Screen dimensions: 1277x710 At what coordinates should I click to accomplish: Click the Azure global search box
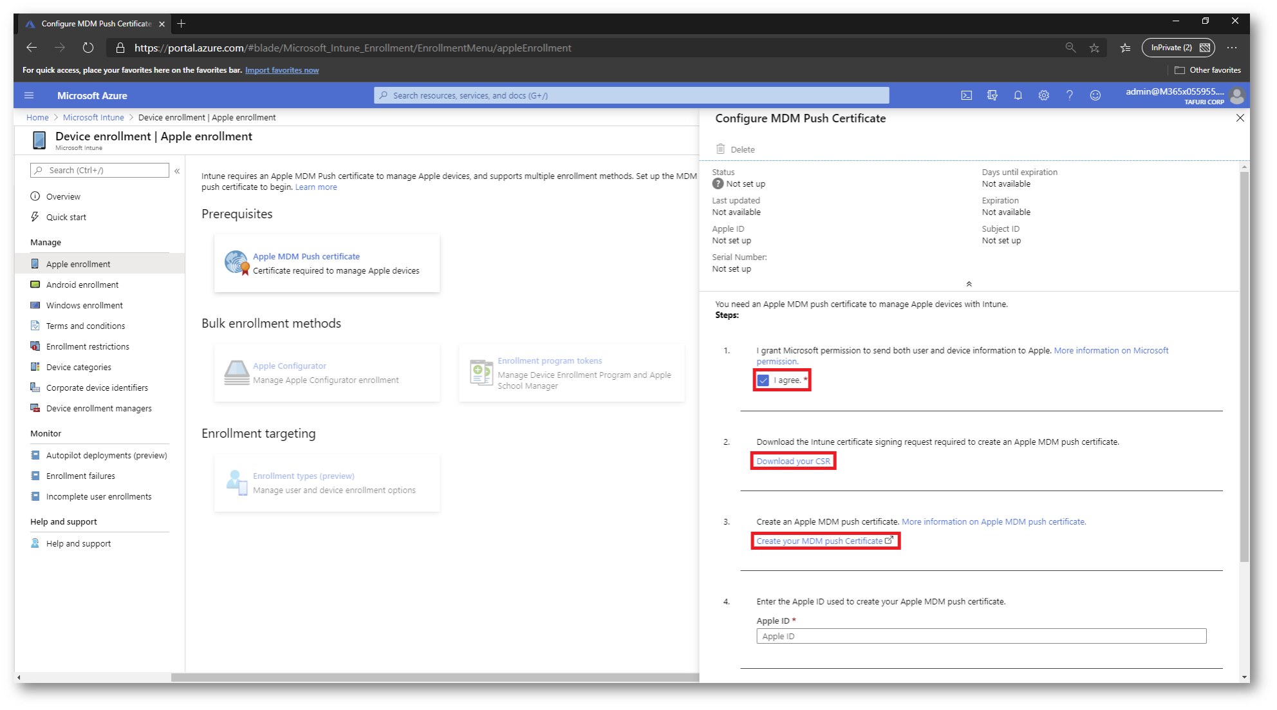tap(631, 95)
